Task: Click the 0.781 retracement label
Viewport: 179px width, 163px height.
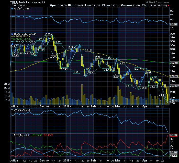Action: point(99,57)
